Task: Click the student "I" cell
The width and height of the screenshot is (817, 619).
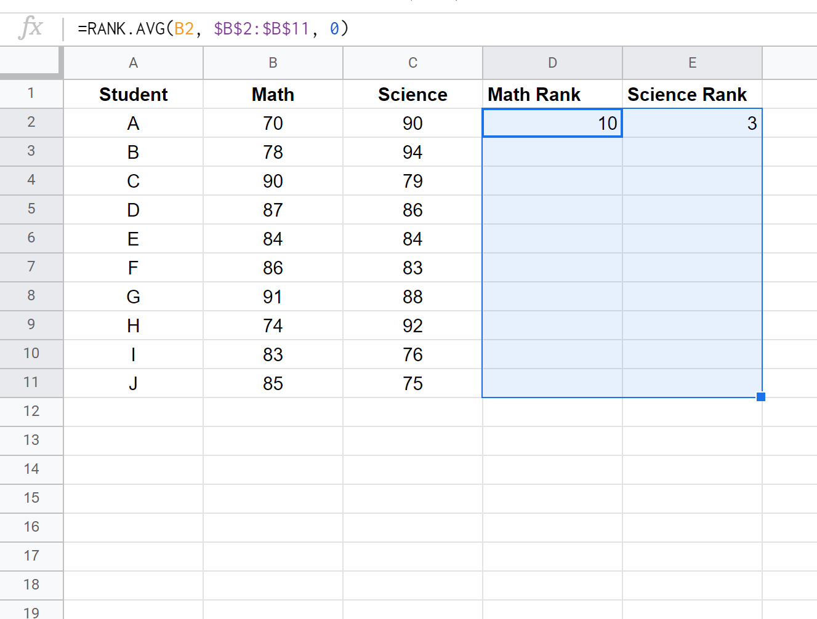Action: [x=133, y=354]
